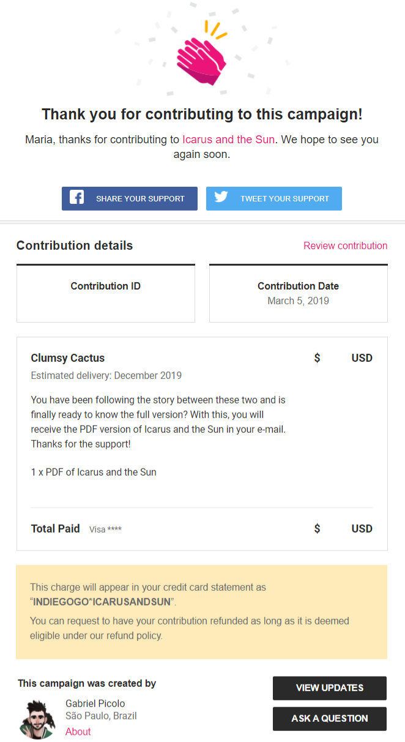Click the VIEW UPDATES button
The height and width of the screenshot is (742, 405).
329,688
